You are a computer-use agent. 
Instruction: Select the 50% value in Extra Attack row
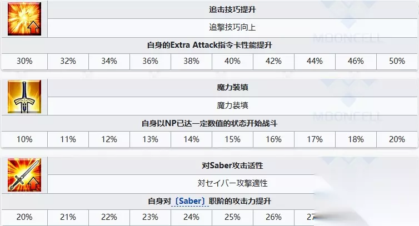(397, 62)
